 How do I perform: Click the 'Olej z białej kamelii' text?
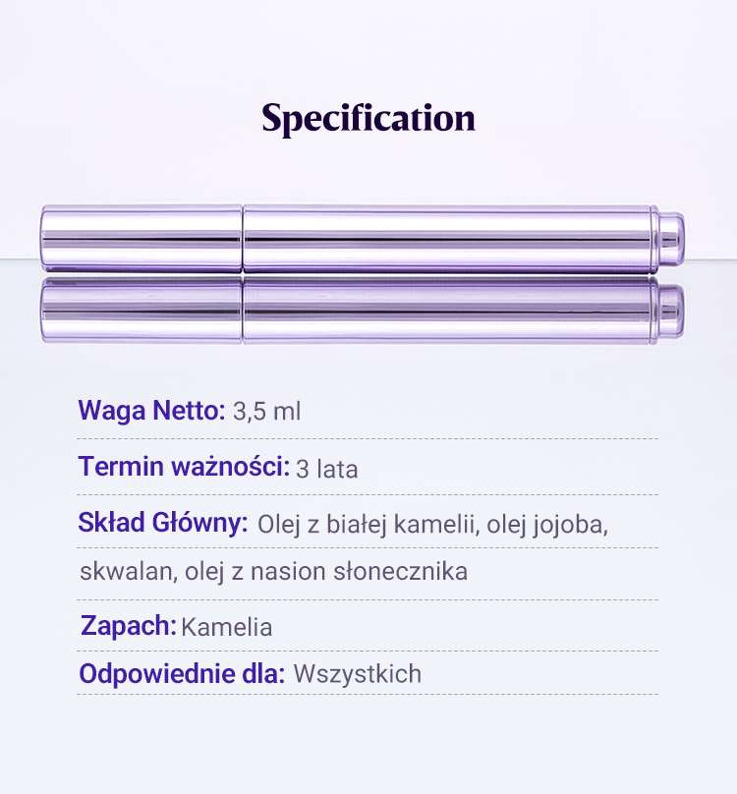(x=368, y=524)
